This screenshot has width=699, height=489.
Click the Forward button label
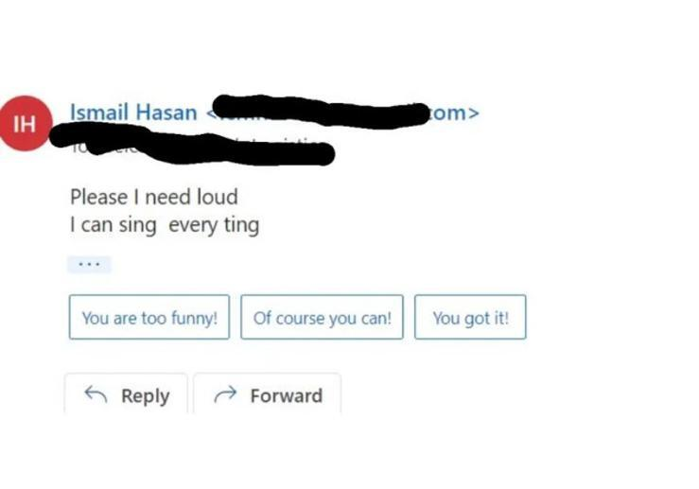point(287,396)
